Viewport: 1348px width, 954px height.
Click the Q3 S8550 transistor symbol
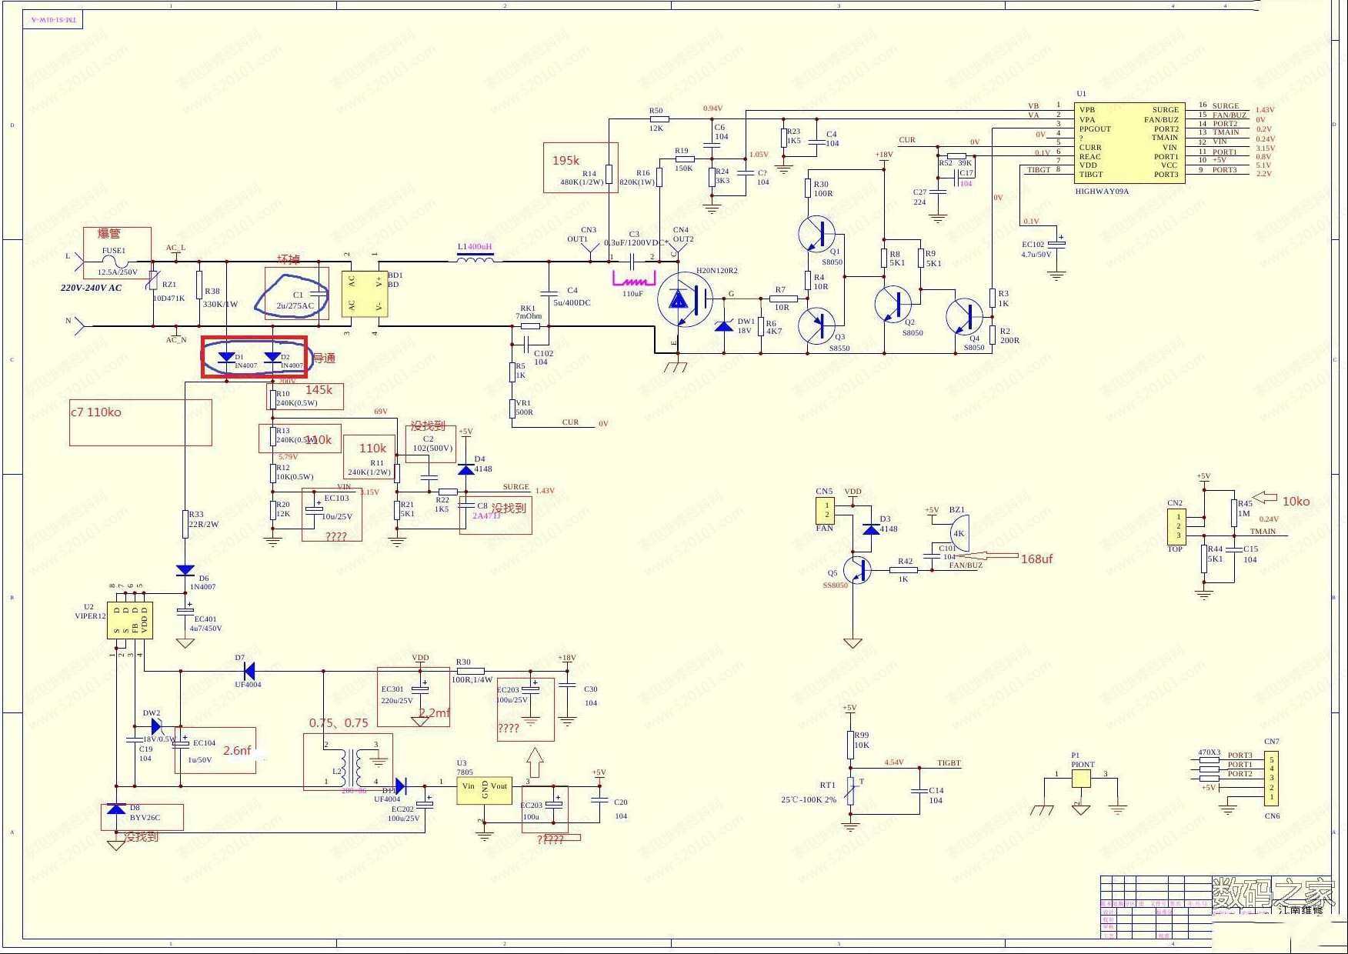pyautogui.click(x=816, y=325)
